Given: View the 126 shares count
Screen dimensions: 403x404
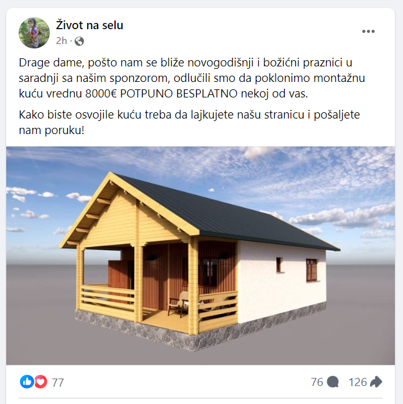Looking at the screenshot, I should [358, 382].
